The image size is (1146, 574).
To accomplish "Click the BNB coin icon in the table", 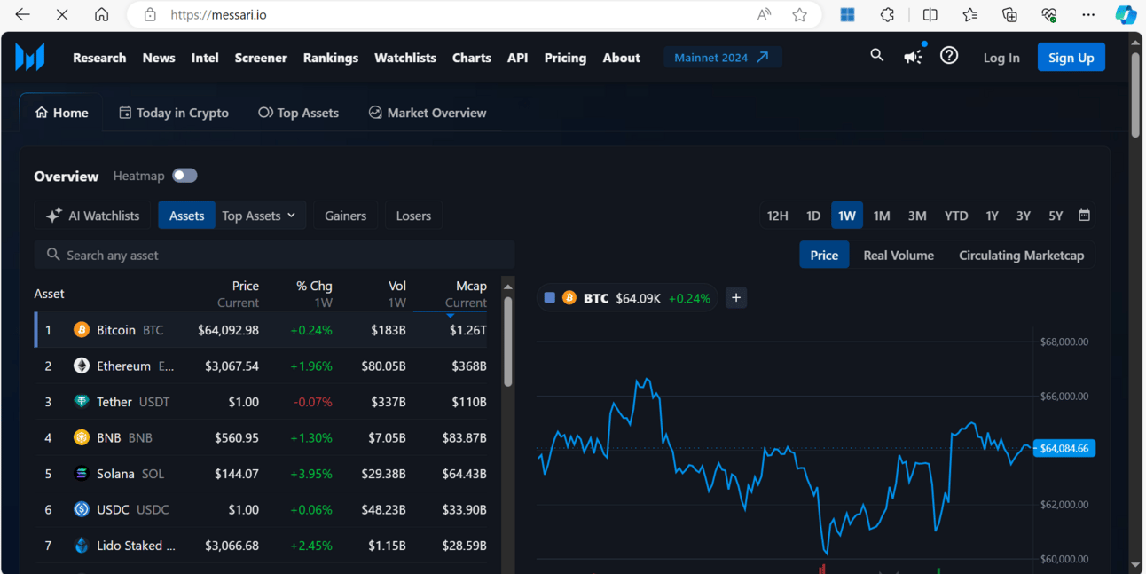I will [x=82, y=437].
